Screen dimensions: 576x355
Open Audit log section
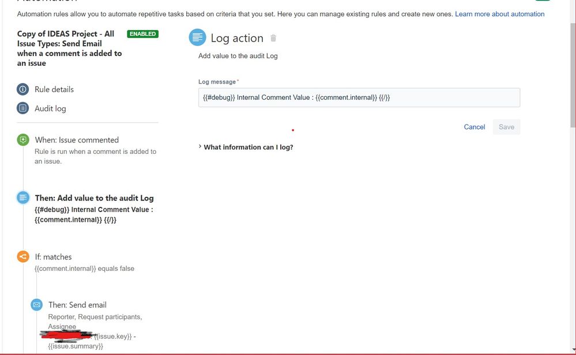pos(50,109)
